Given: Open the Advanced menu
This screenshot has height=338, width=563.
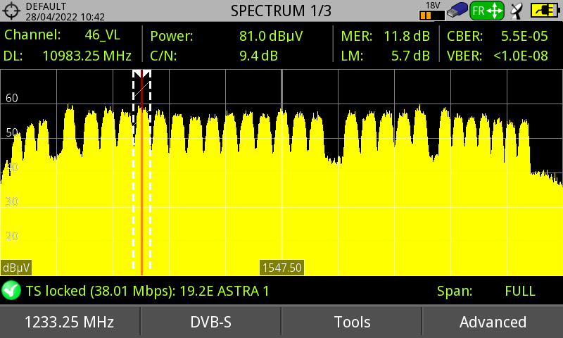Looking at the screenshot, I should click(x=493, y=322).
